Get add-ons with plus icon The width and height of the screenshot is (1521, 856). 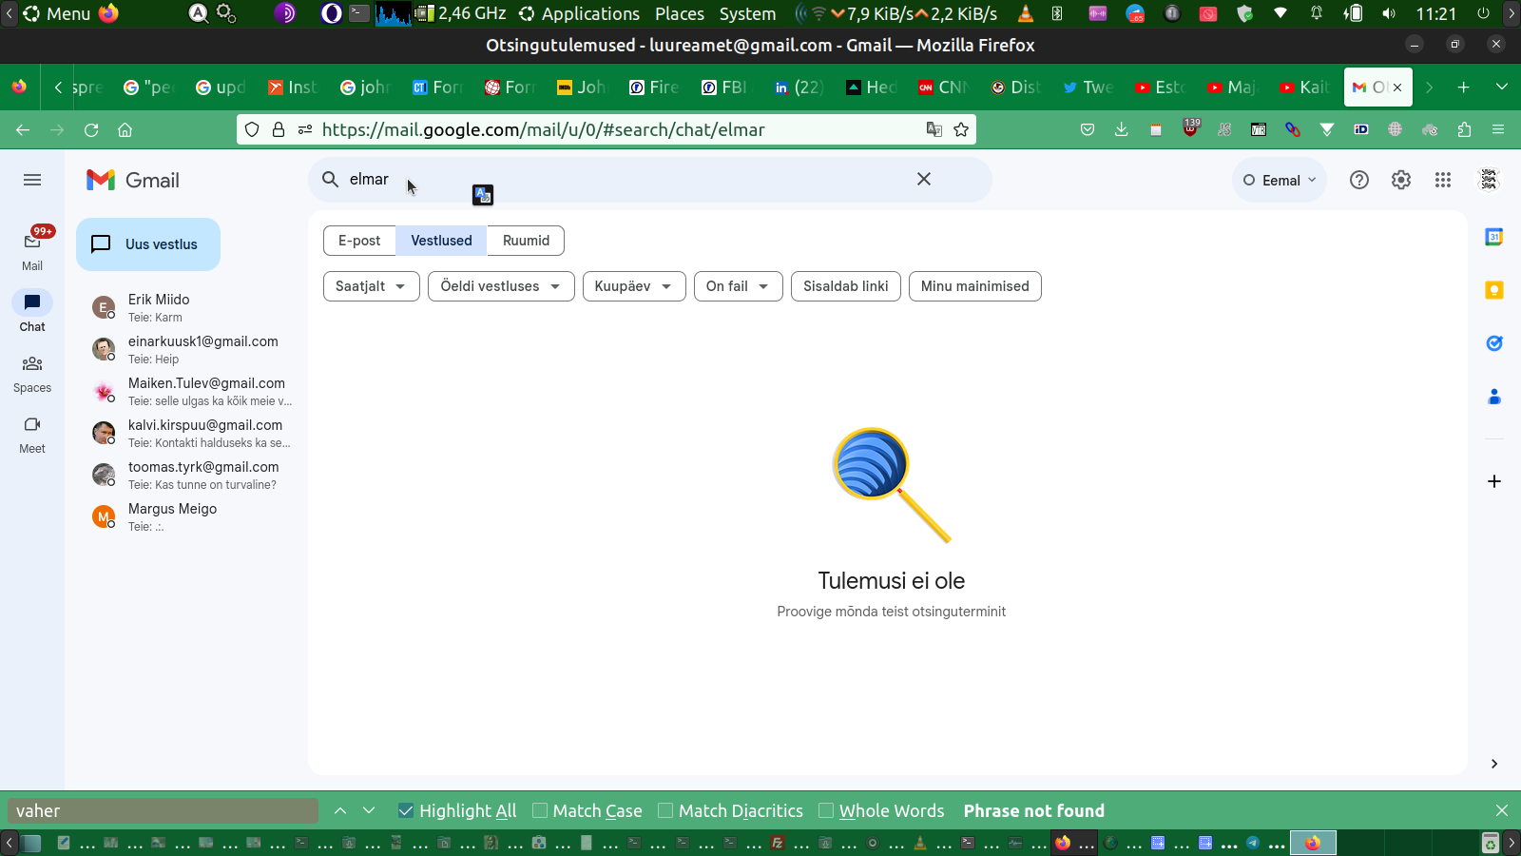(1494, 481)
